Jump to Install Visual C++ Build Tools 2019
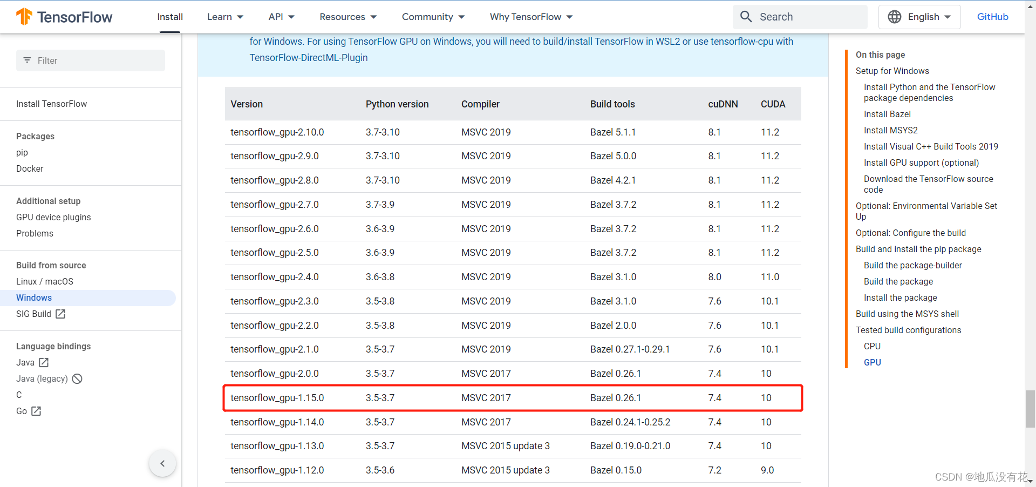 tap(931, 146)
